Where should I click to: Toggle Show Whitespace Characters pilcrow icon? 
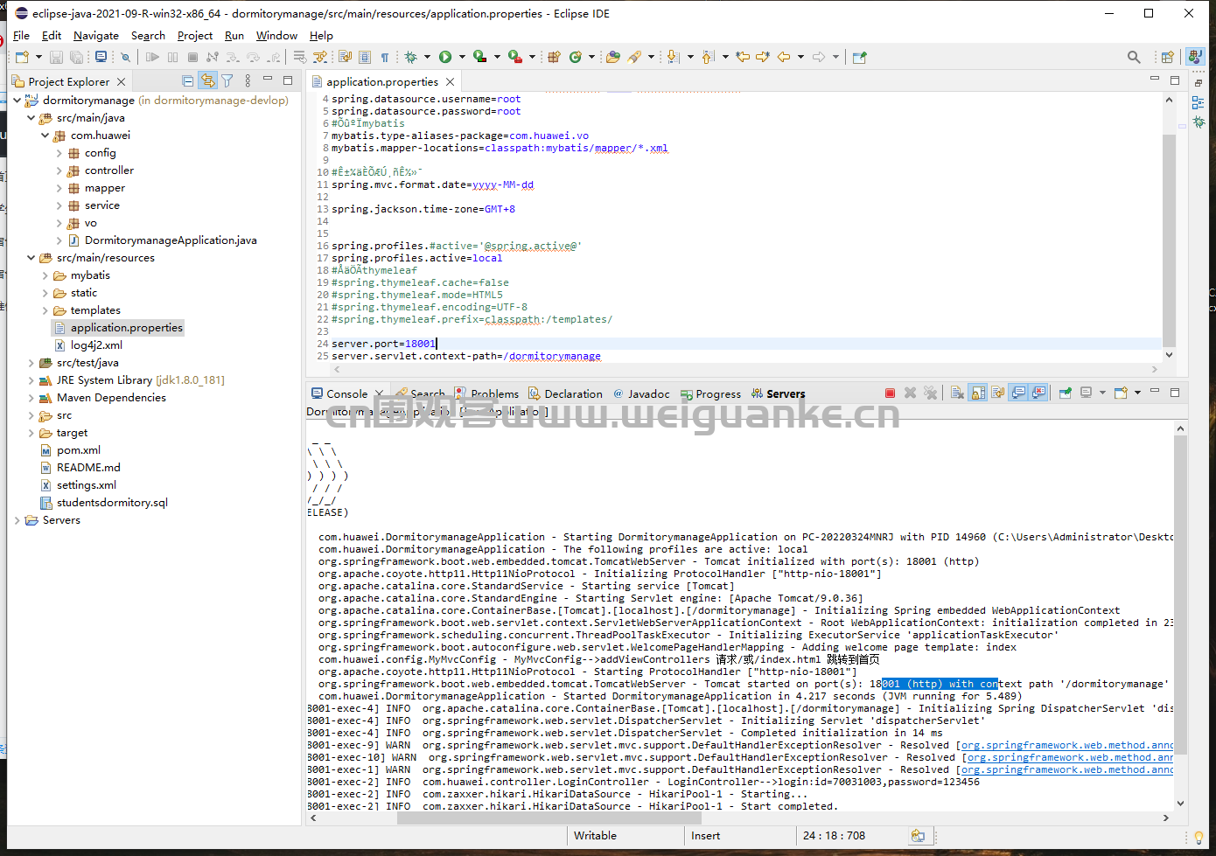[x=384, y=57]
